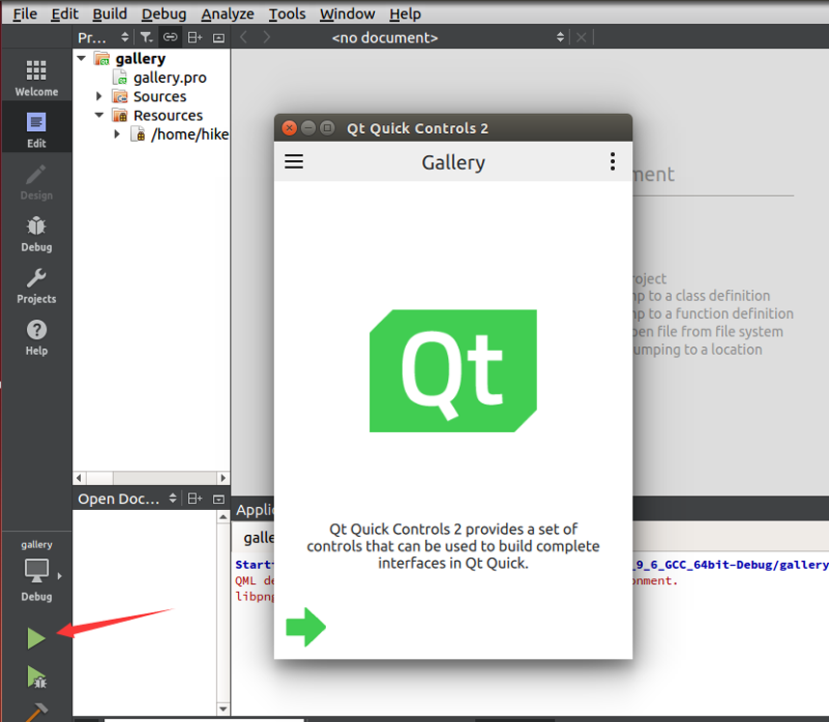Split the Open Documents pane
This screenshot has height=722, width=829.
(x=195, y=499)
